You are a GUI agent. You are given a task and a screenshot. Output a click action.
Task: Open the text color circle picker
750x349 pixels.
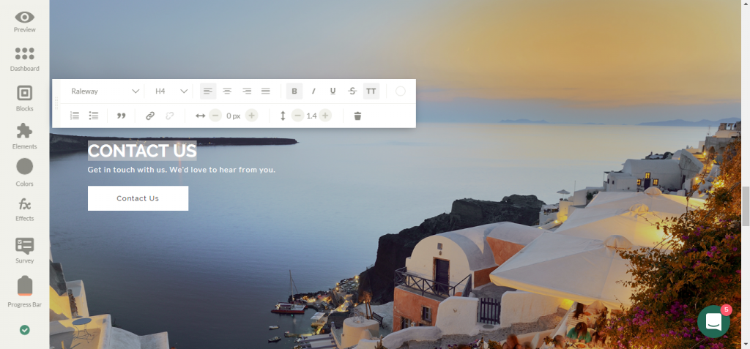pos(401,91)
